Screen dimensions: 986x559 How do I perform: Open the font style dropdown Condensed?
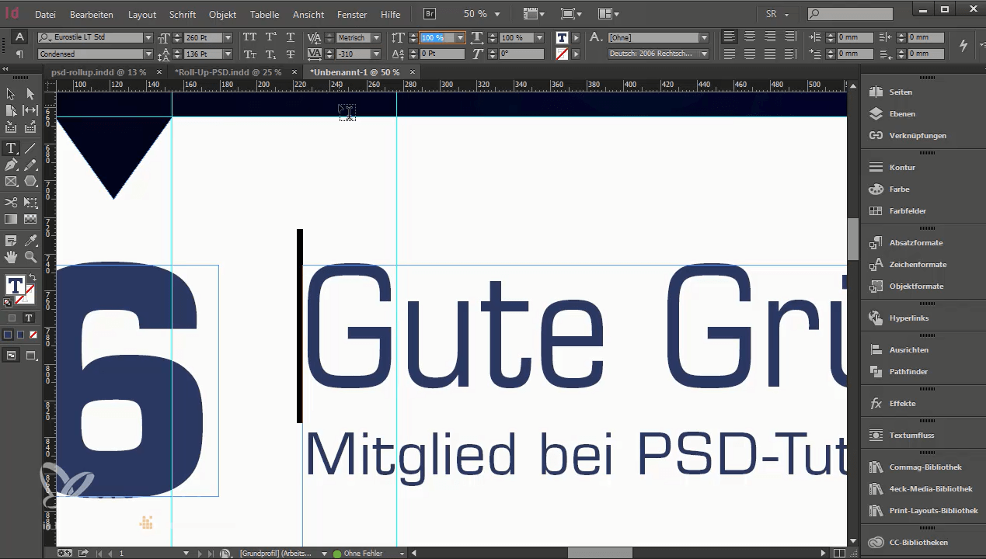tap(148, 54)
